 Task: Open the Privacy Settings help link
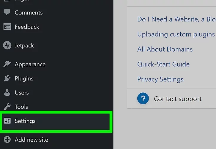coord(160,79)
